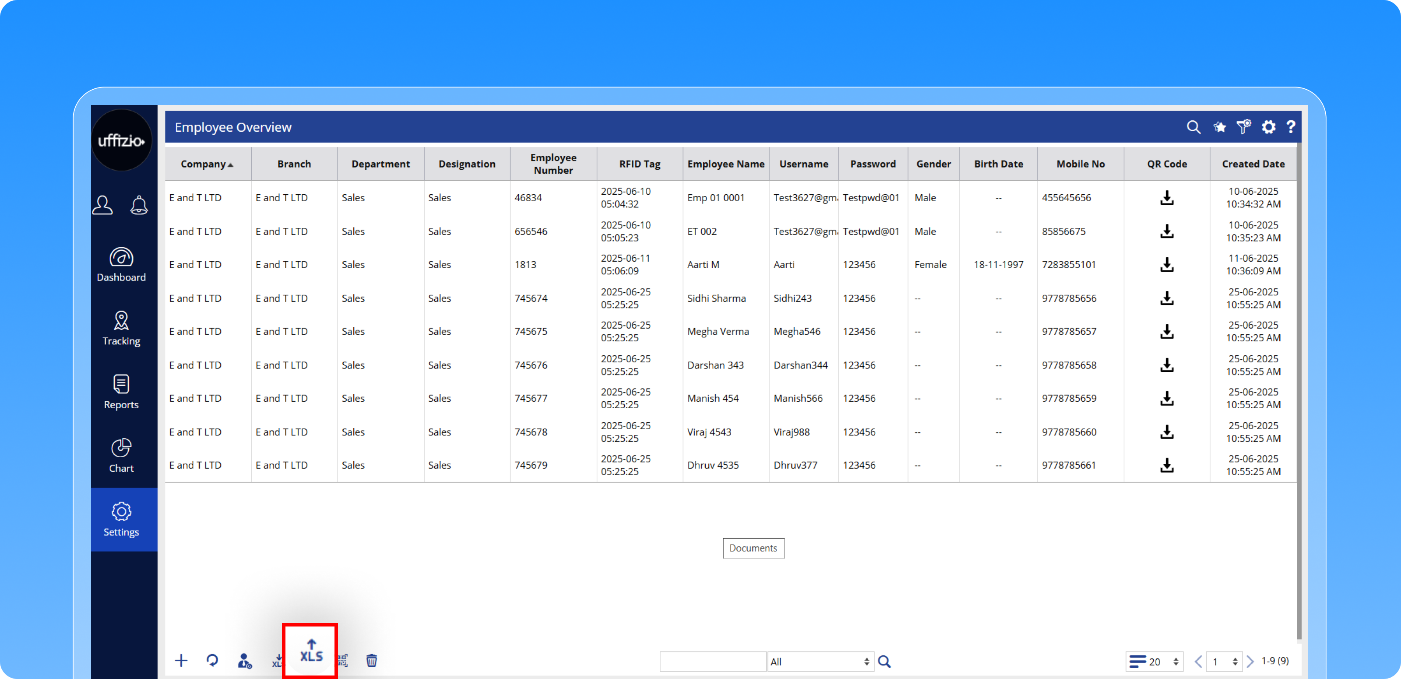Click the delete trash icon
Screen dimensions: 1401x679
click(371, 661)
